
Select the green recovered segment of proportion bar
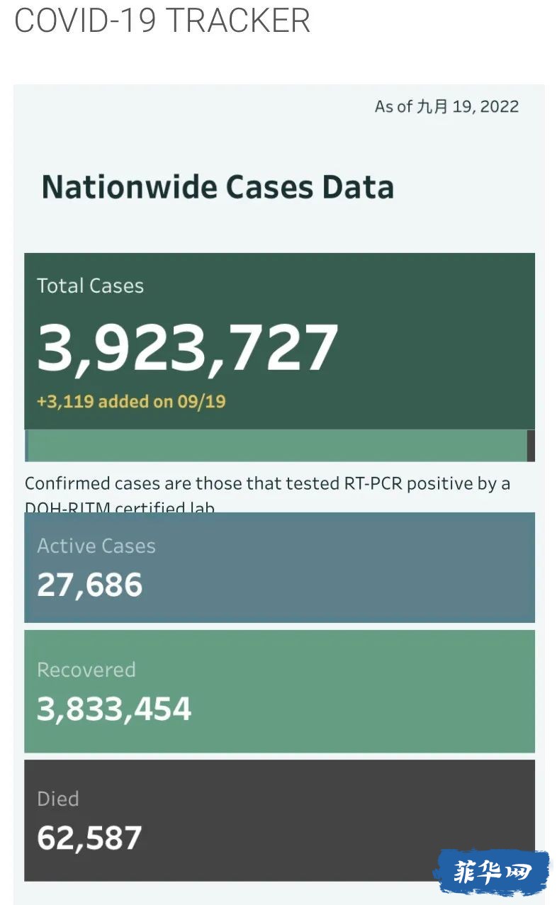click(x=277, y=446)
